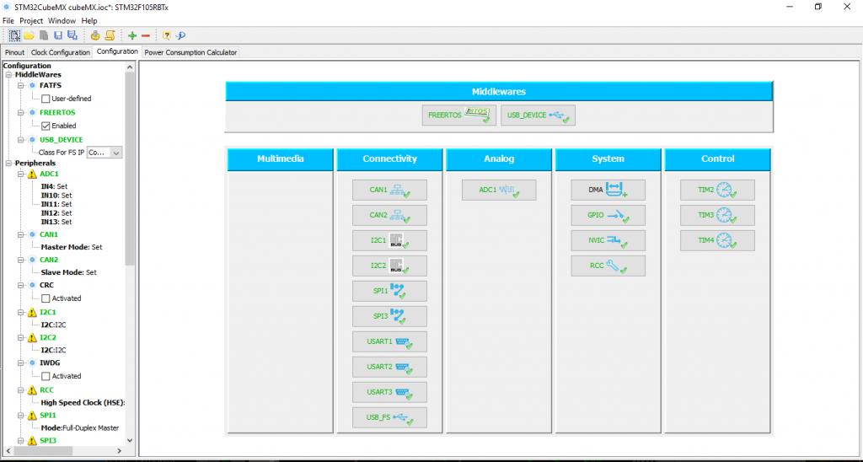The width and height of the screenshot is (863, 462).
Task: Collapse the MiddleWares tree node
Action: tap(8, 75)
